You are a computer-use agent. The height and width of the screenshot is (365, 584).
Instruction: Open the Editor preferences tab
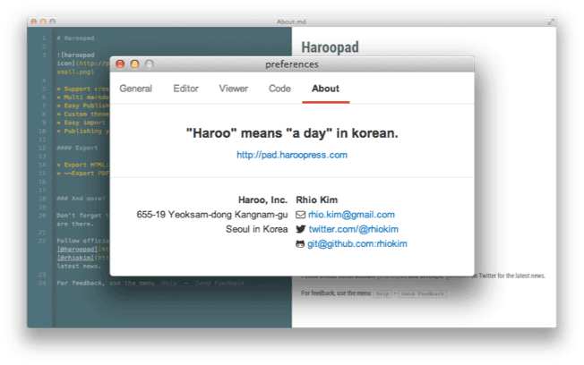[x=185, y=89]
